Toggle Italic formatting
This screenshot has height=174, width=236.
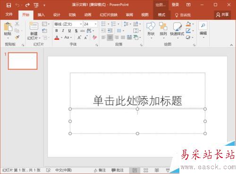pyautogui.click(x=63, y=31)
